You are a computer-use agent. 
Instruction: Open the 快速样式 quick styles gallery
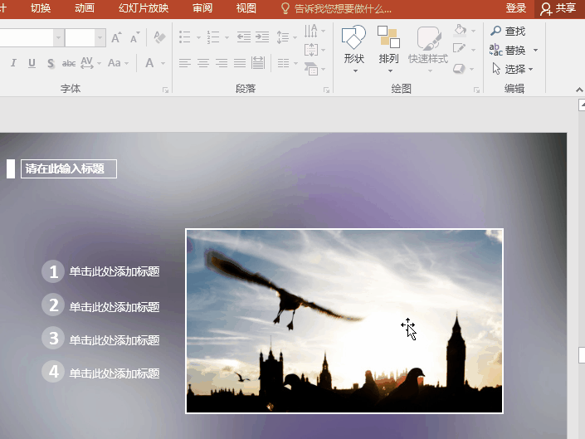click(x=428, y=49)
